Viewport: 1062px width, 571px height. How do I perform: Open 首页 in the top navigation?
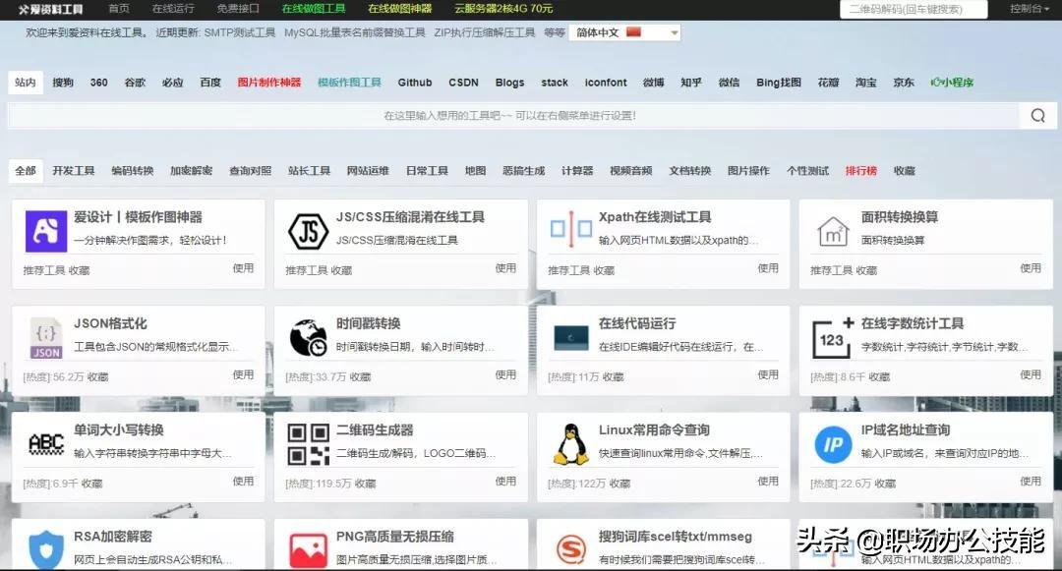coord(119,8)
